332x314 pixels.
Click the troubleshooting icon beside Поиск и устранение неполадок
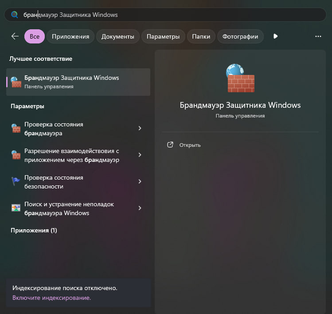click(16, 208)
